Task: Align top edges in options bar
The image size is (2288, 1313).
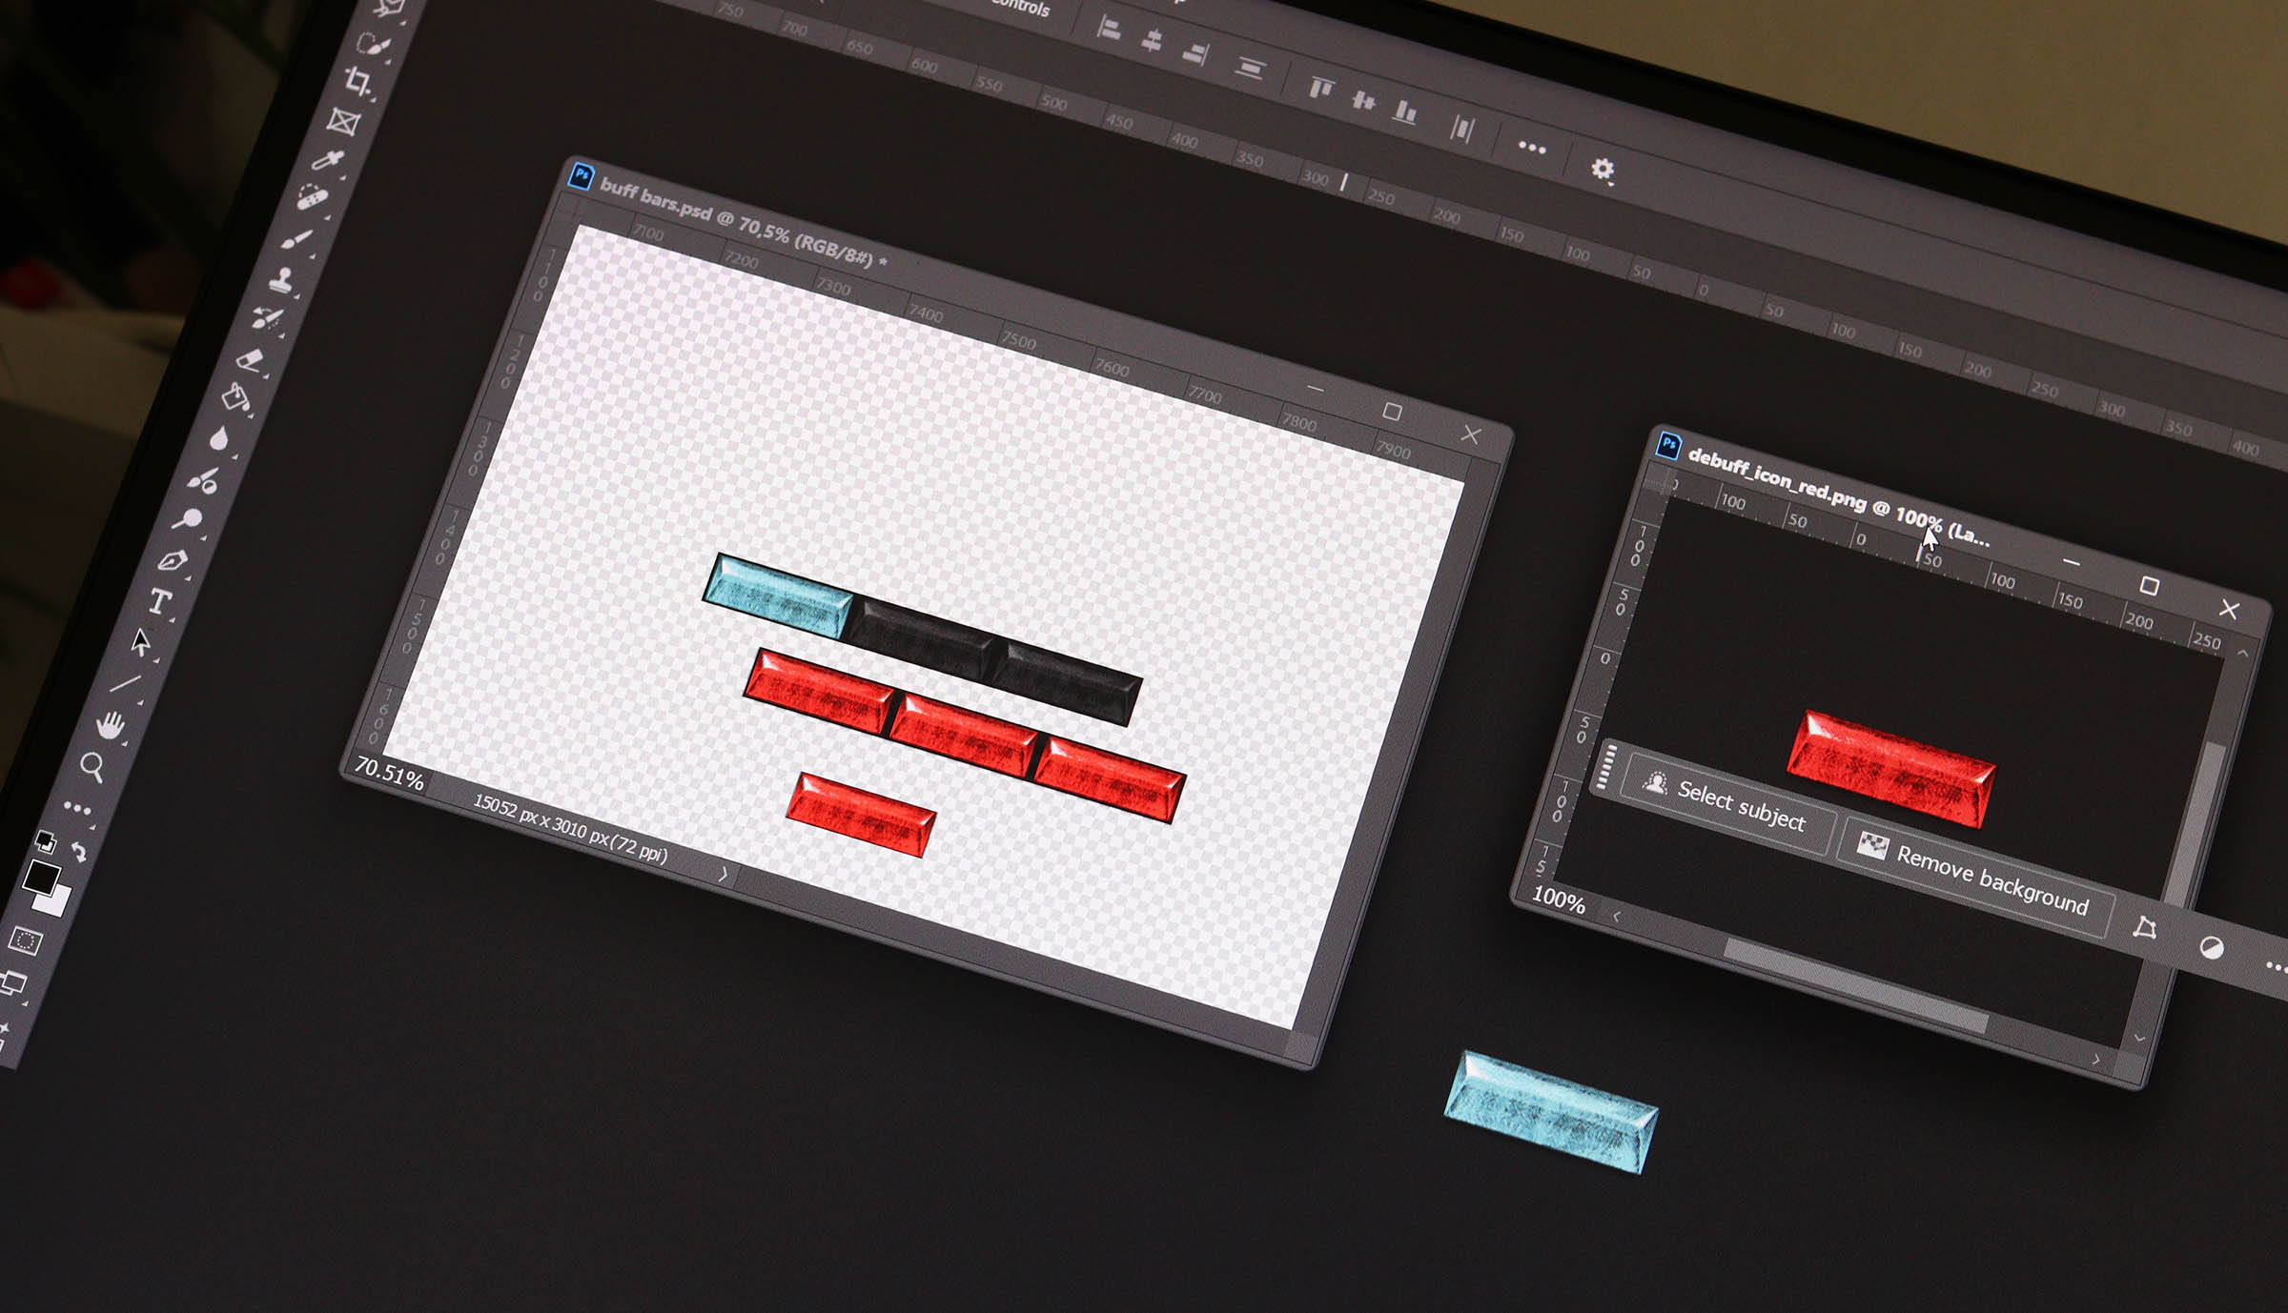Action: pyautogui.click(x=1320, y=88)
